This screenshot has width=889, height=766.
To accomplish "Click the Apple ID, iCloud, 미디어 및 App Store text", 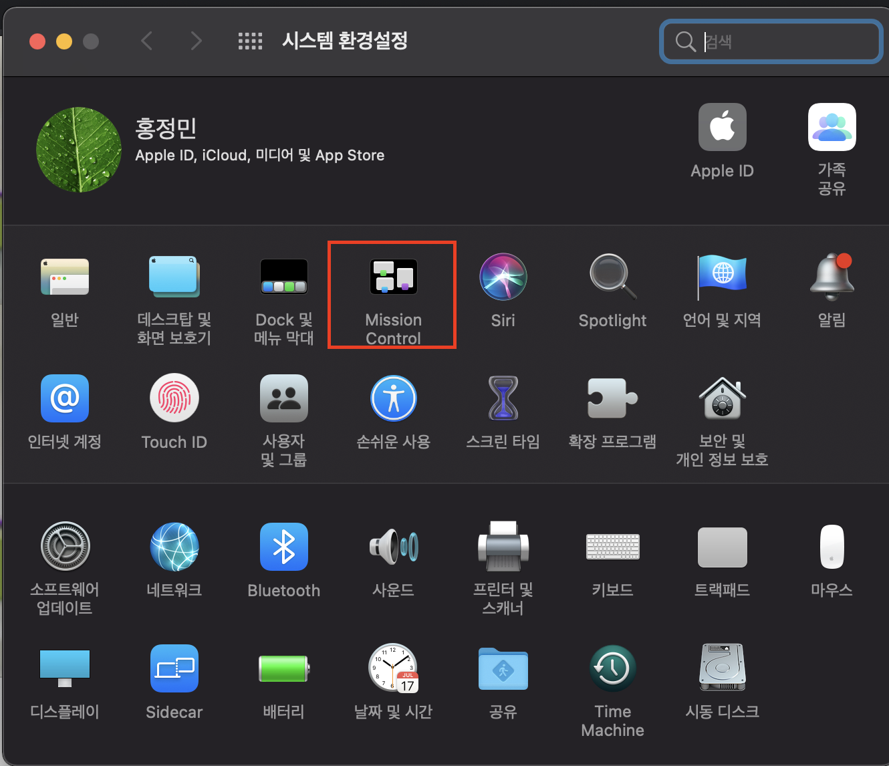I will click(259, 155).
